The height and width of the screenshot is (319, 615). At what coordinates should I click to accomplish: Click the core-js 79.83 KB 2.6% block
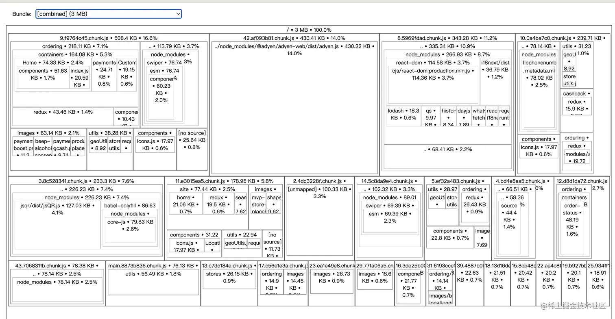(x=130, y=230)
